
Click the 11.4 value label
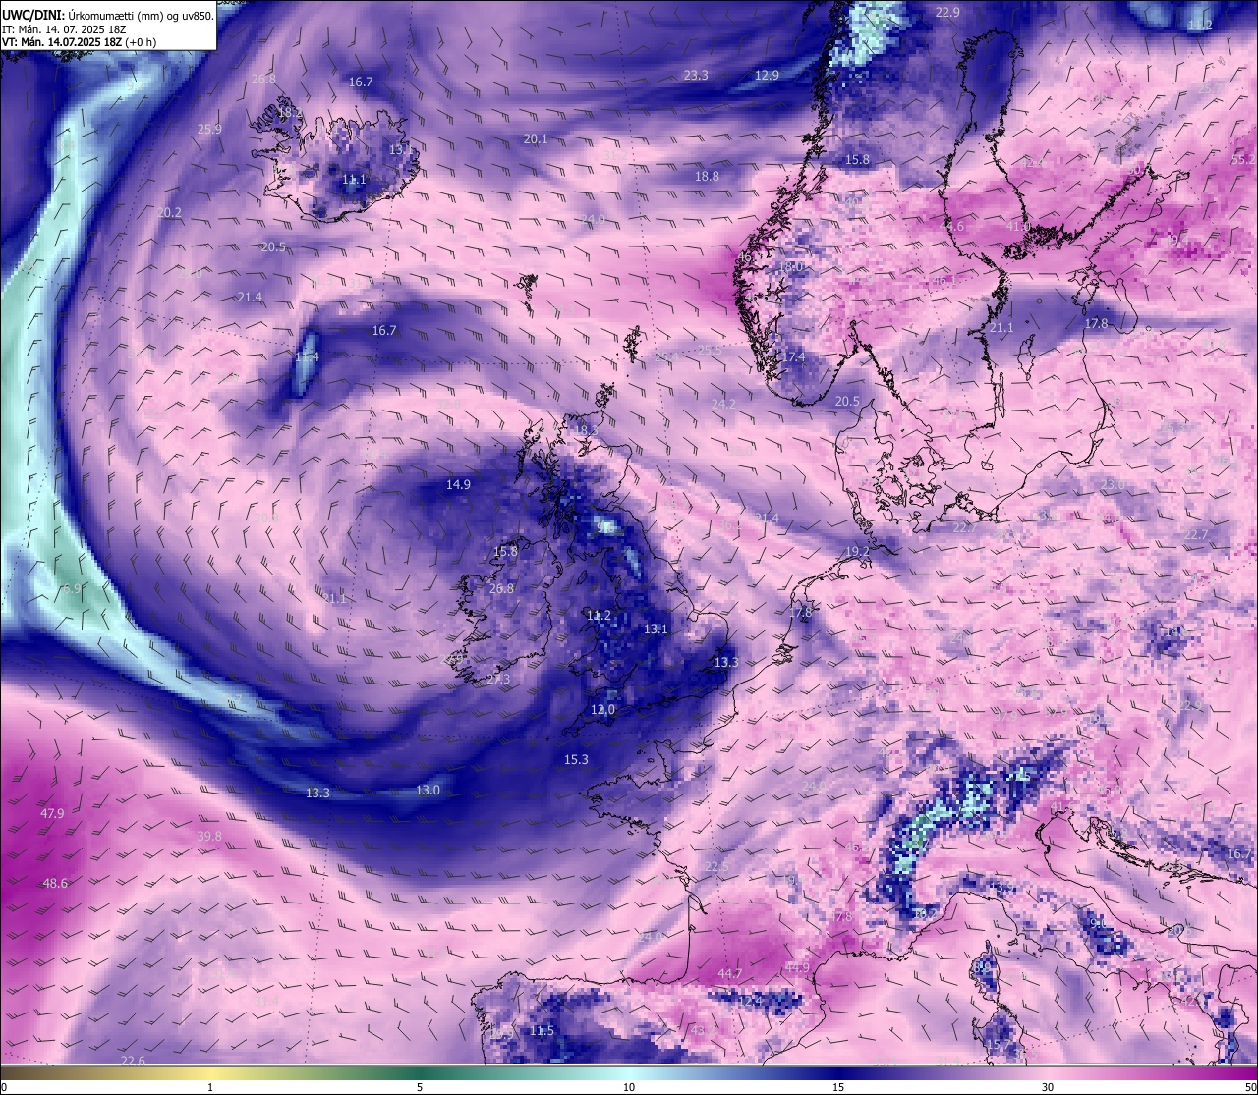[307, 357]
